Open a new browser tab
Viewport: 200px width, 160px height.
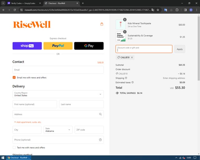83,3
